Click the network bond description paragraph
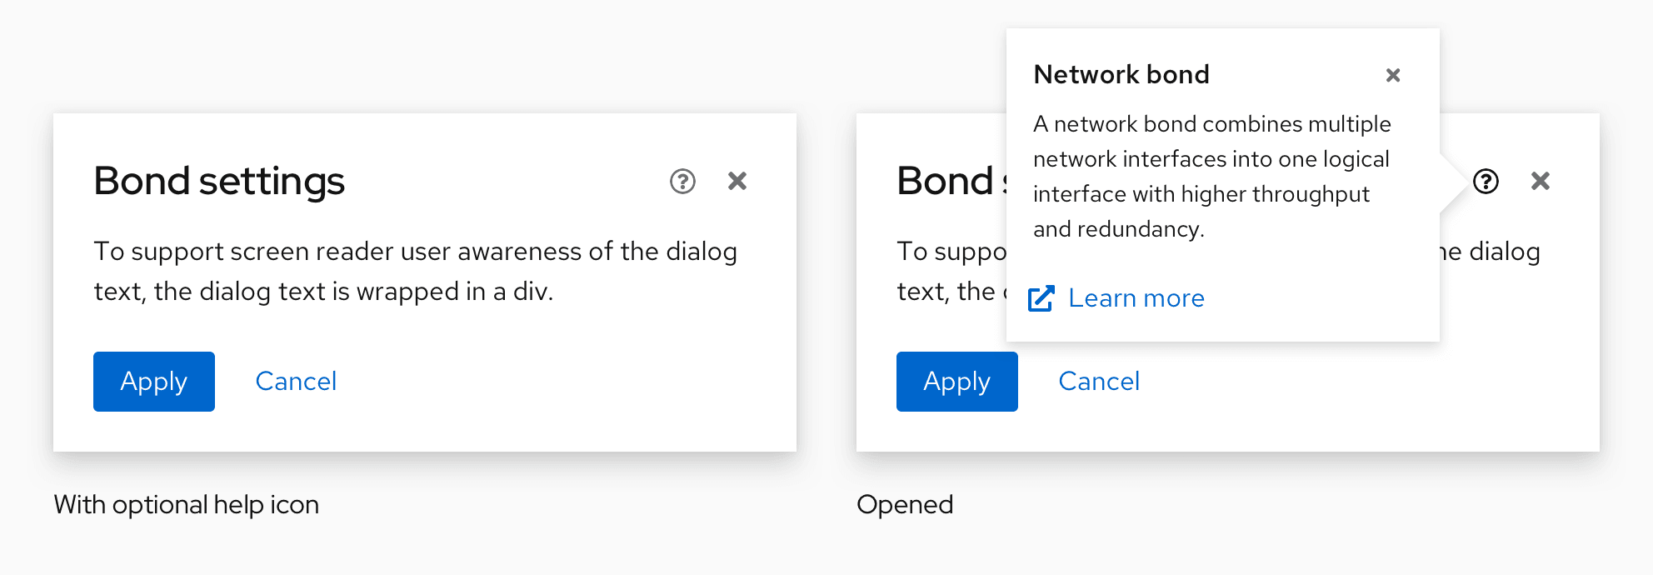1653x575 pixels. pyautogui.click(x=1211, y=176)
